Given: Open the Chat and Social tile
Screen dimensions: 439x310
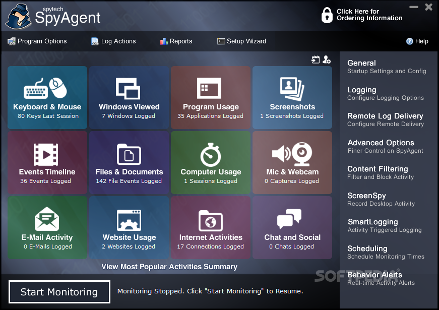Looking at the screenshot, I should (292, 228).
